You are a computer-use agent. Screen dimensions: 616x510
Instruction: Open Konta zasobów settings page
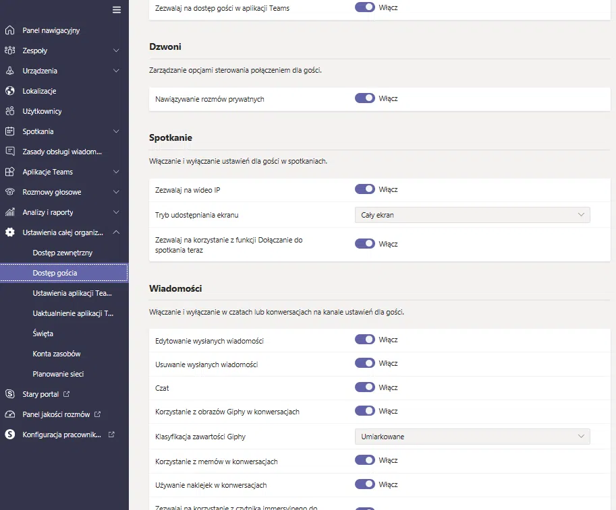pos(57,354)
